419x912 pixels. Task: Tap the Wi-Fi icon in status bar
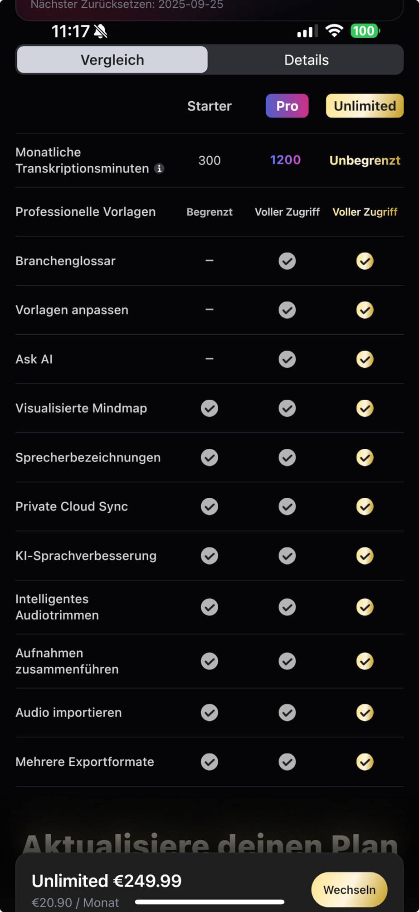point(334,31)
